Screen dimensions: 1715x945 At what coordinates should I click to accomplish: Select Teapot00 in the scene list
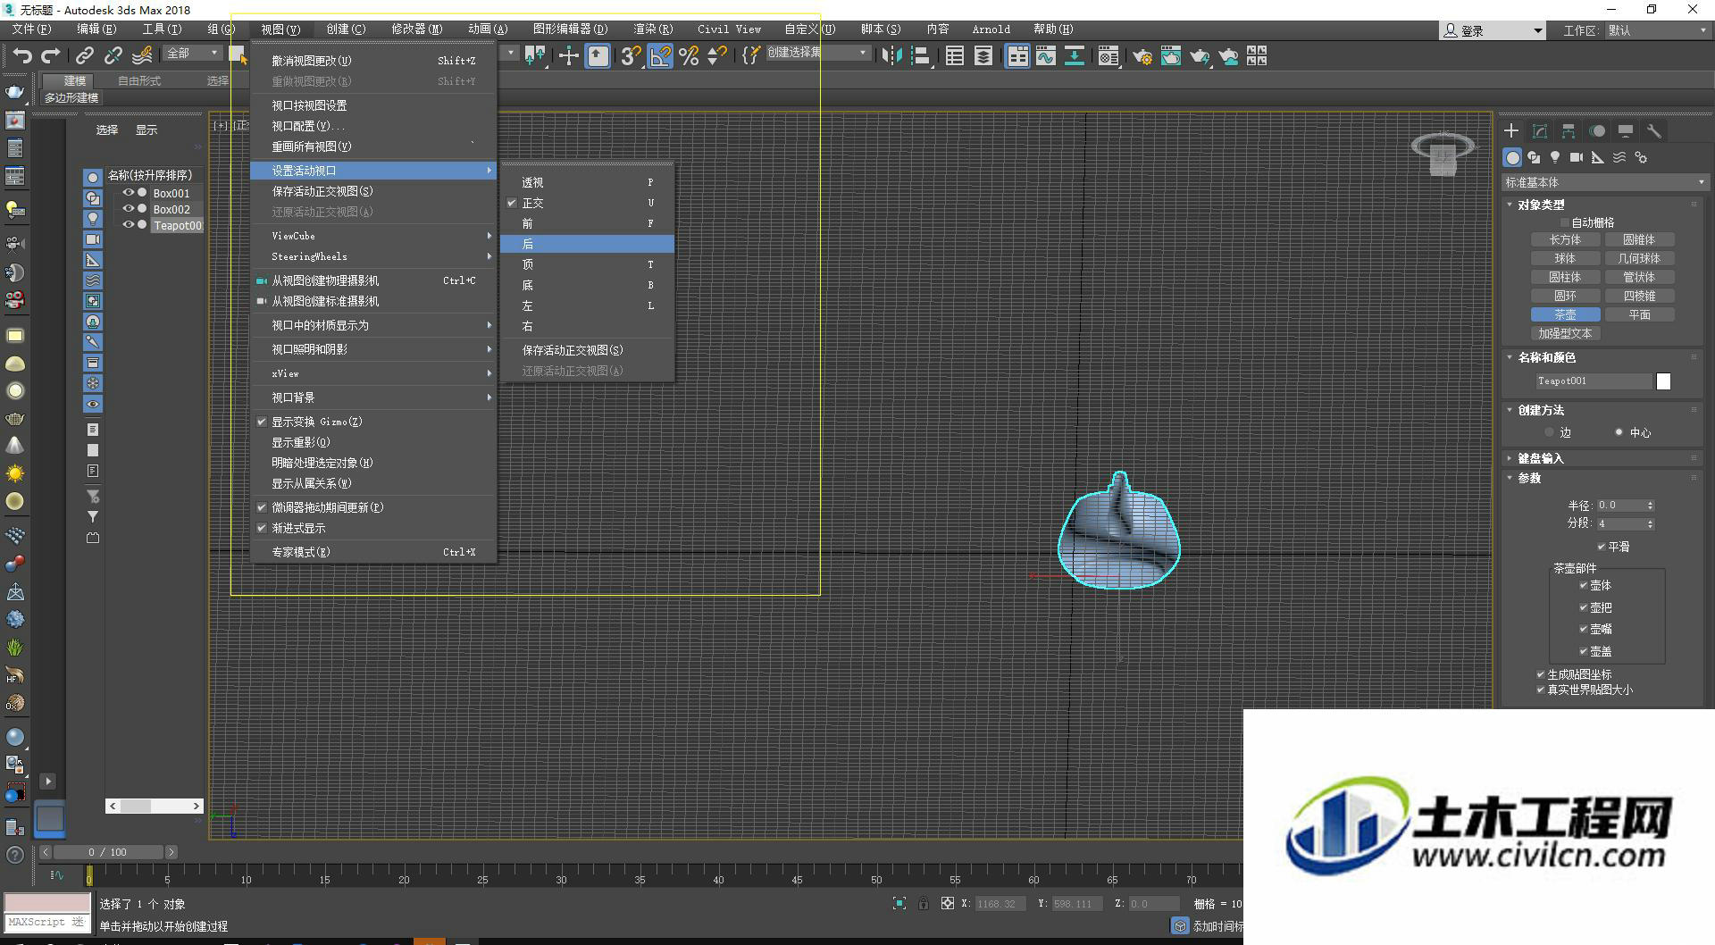tap(177, 226)
